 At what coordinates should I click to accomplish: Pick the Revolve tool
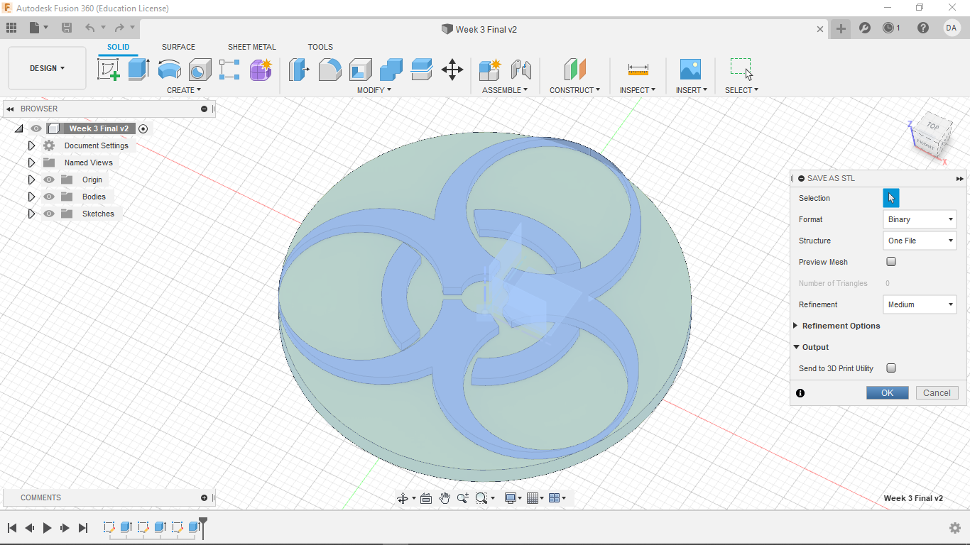[x=169, y=70]
